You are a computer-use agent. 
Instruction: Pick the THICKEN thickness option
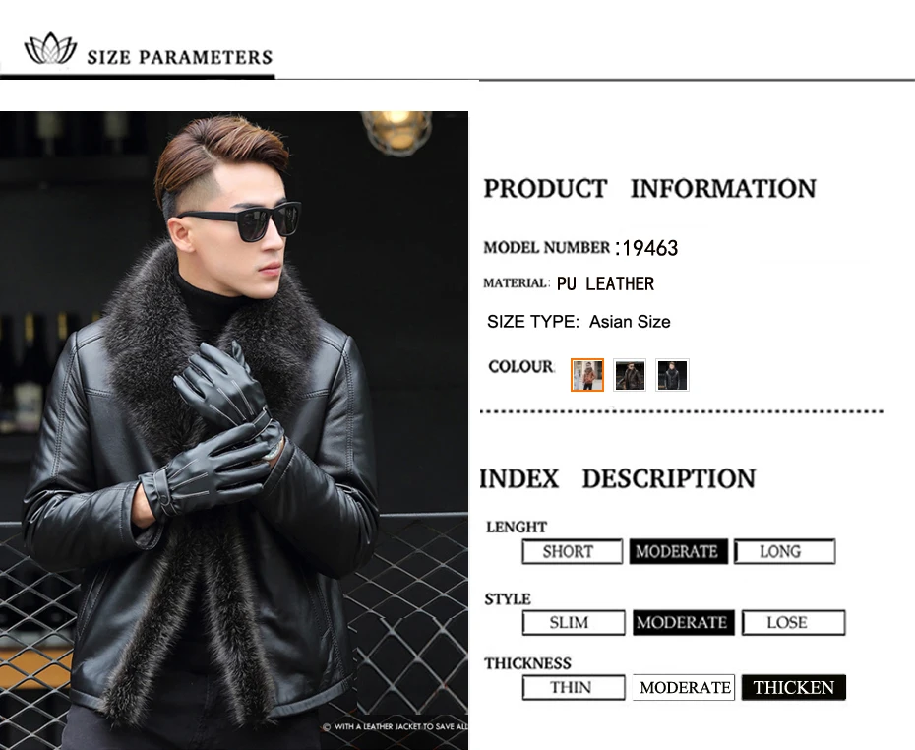click(x=794, y=688)
